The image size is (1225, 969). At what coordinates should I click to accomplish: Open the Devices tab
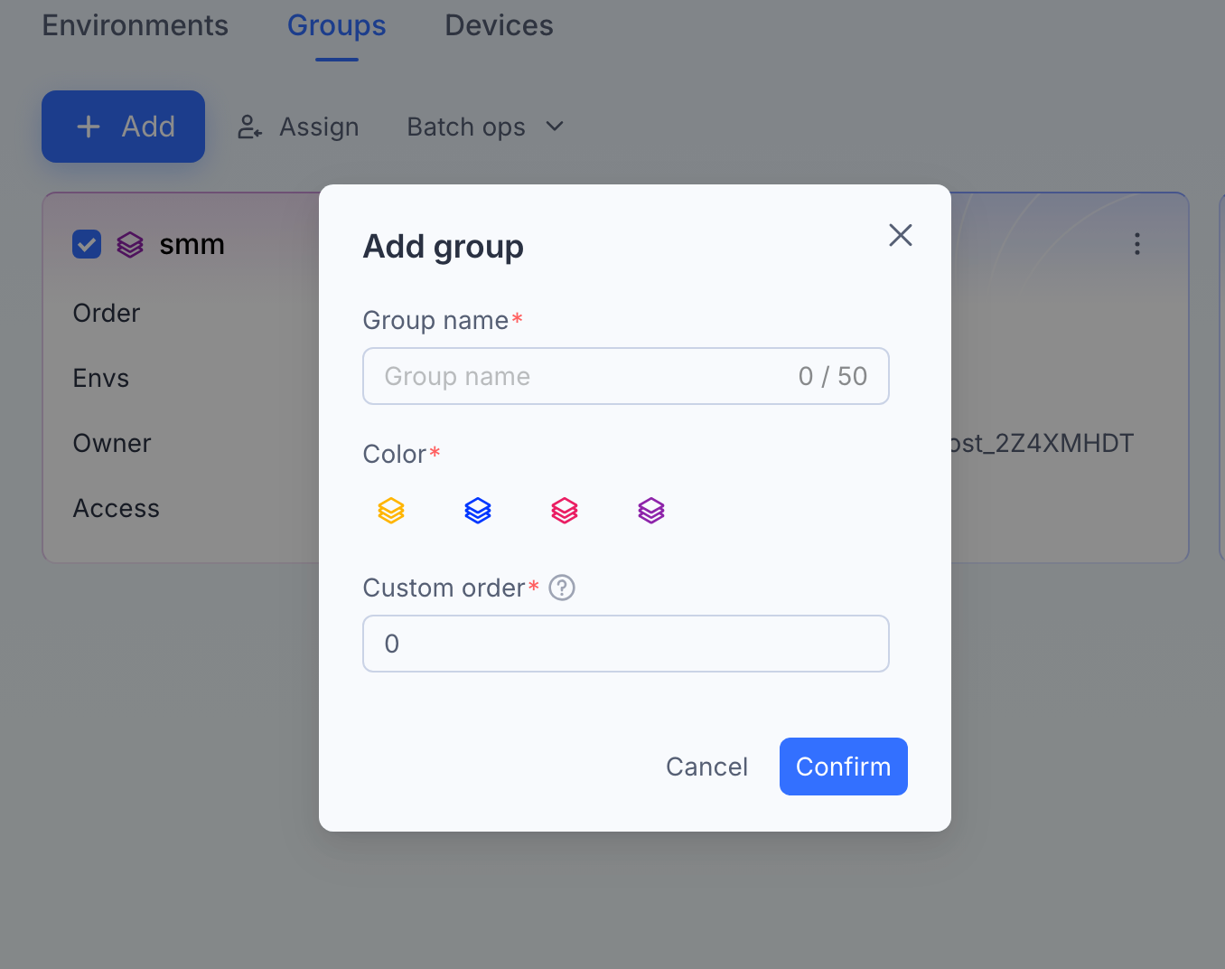(499, 25)
